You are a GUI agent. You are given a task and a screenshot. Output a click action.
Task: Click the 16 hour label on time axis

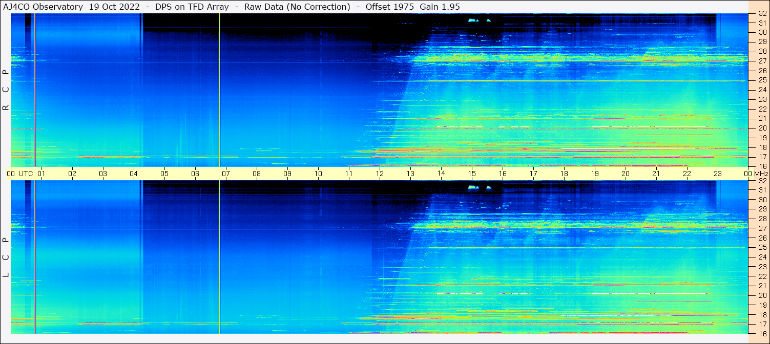point(502,174)
